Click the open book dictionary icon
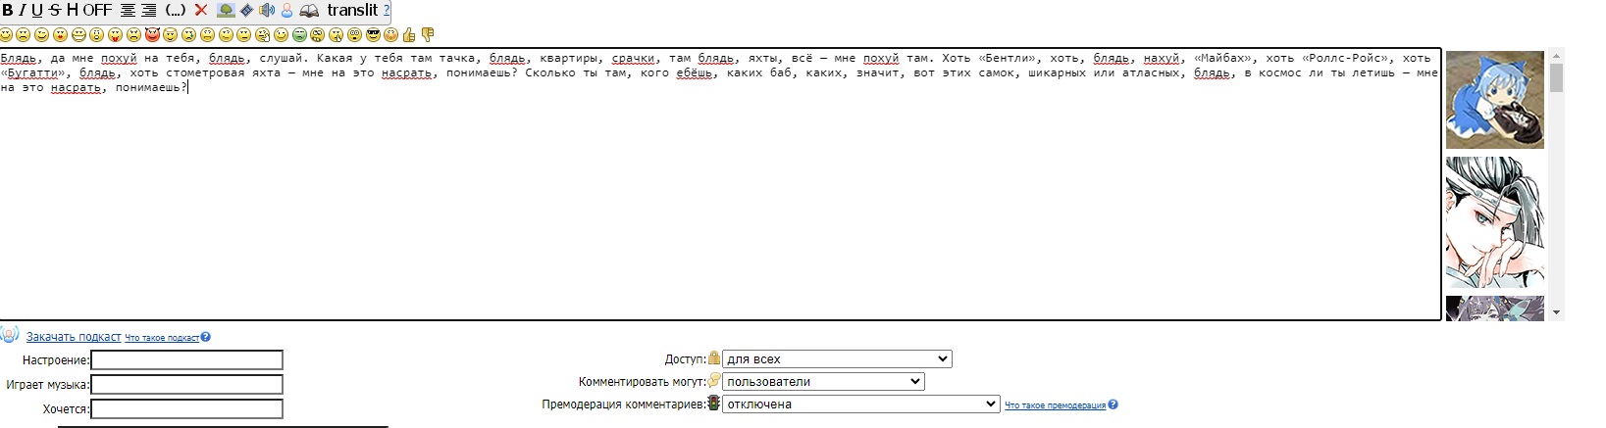 tap(309, 11)
